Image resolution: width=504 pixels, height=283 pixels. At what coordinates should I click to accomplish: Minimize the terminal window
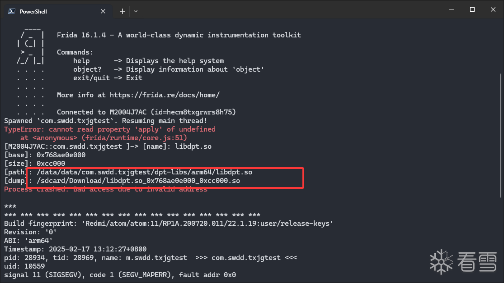tap(451, 9)
